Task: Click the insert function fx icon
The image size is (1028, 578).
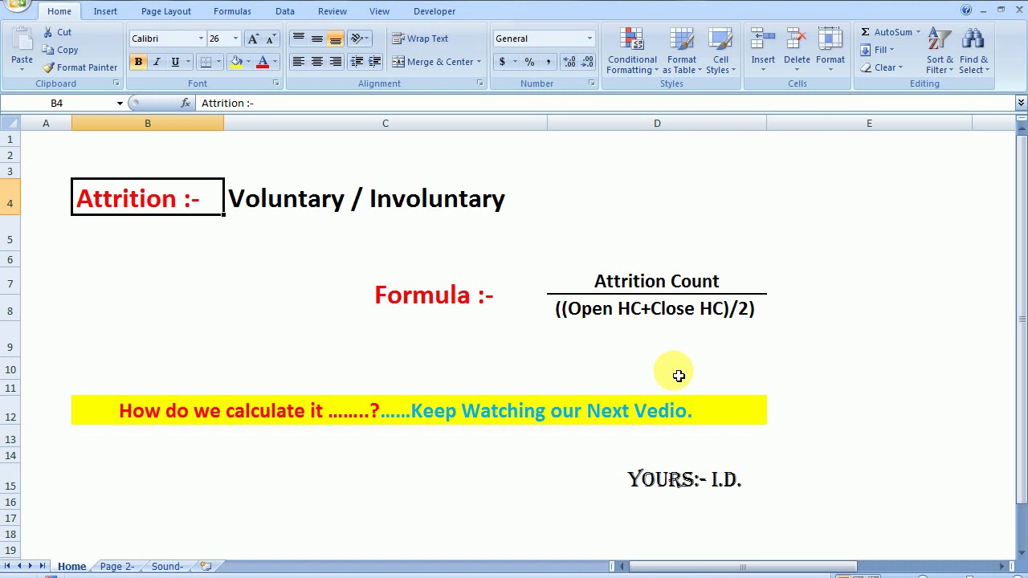Action: tap(186, 103)
